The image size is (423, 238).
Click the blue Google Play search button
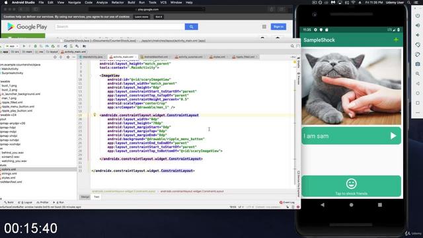click(x=191, y=26)
